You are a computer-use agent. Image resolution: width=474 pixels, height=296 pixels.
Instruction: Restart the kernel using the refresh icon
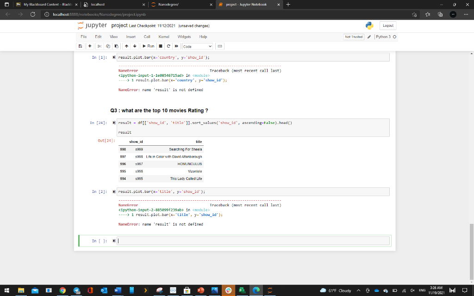click(168, 46)
